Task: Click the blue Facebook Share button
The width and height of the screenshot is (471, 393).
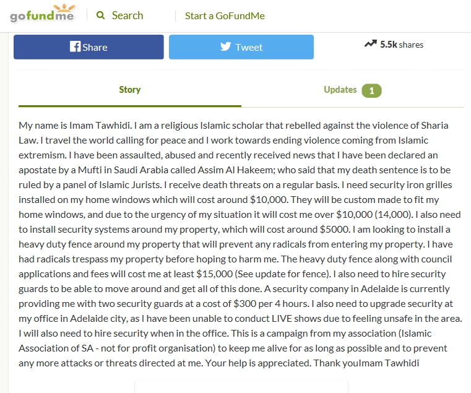Action: click(89, 47)
